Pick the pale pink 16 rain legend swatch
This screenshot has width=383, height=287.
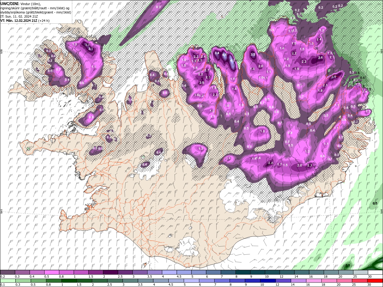click(x=313, y=281)
